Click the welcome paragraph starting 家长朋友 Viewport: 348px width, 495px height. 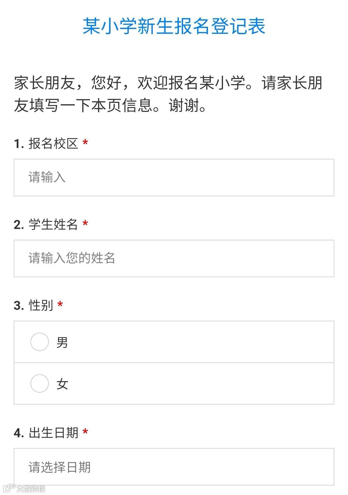168,94
